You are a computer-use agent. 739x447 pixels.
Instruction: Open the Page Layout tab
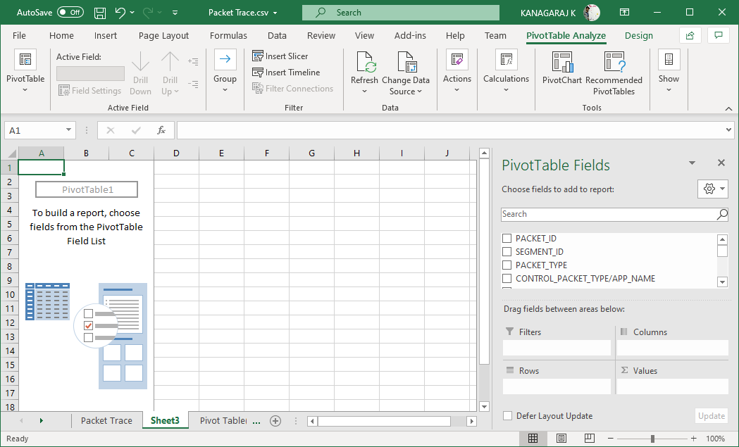click(x=163, y=36)
